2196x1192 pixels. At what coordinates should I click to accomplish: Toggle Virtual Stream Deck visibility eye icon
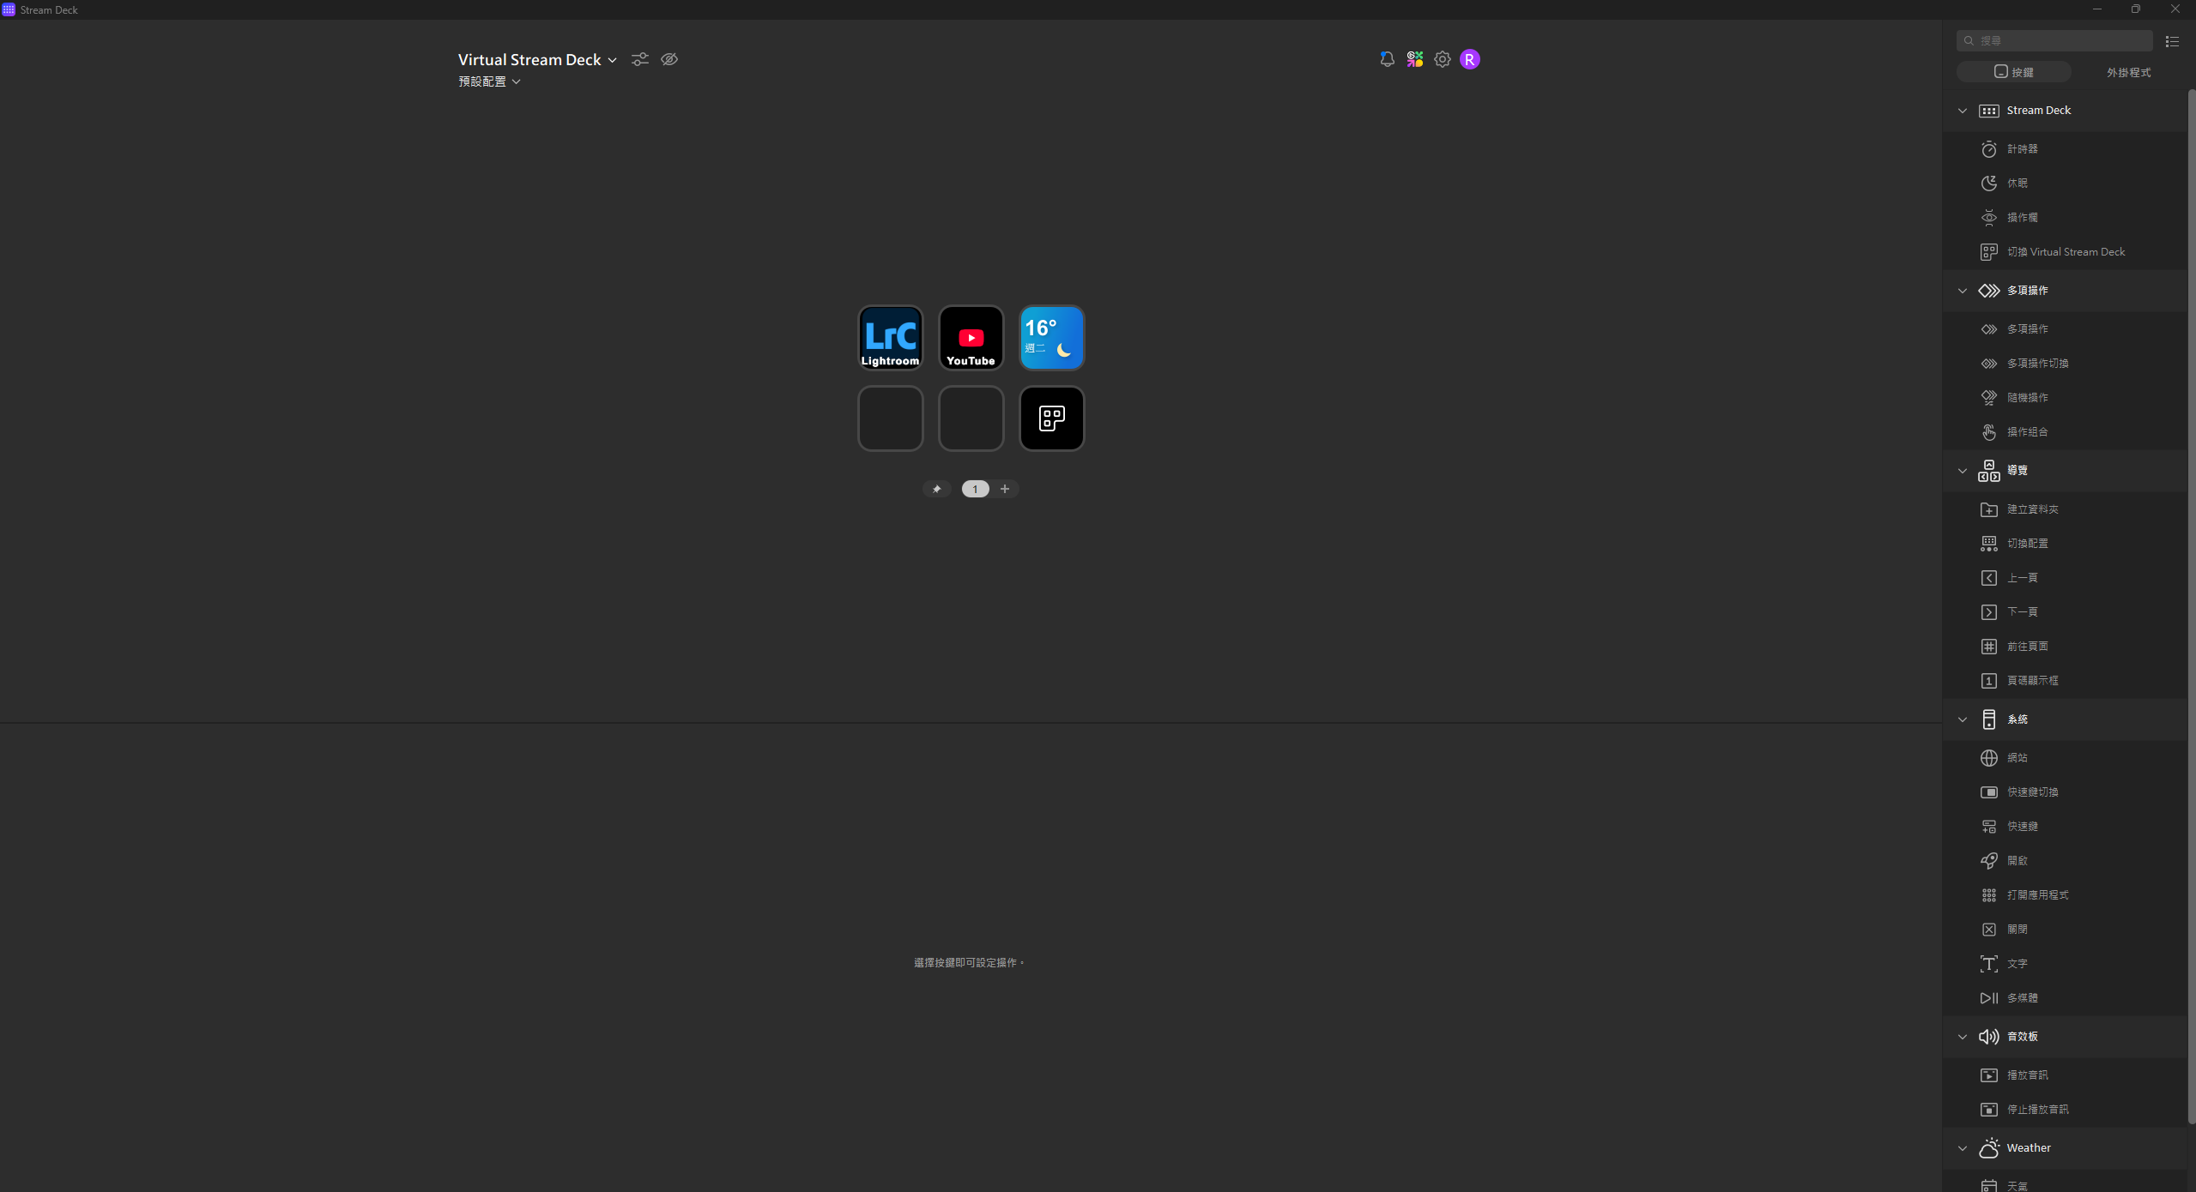pos(668,59)
